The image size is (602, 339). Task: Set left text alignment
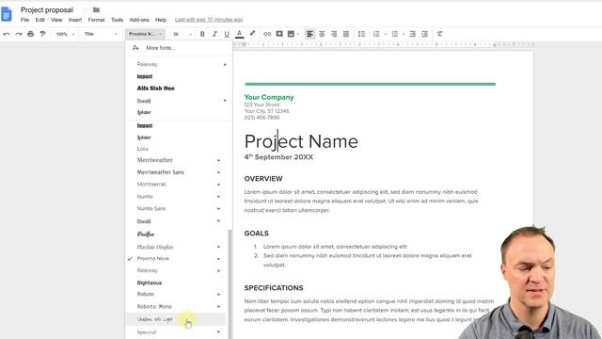coord(309,34)
